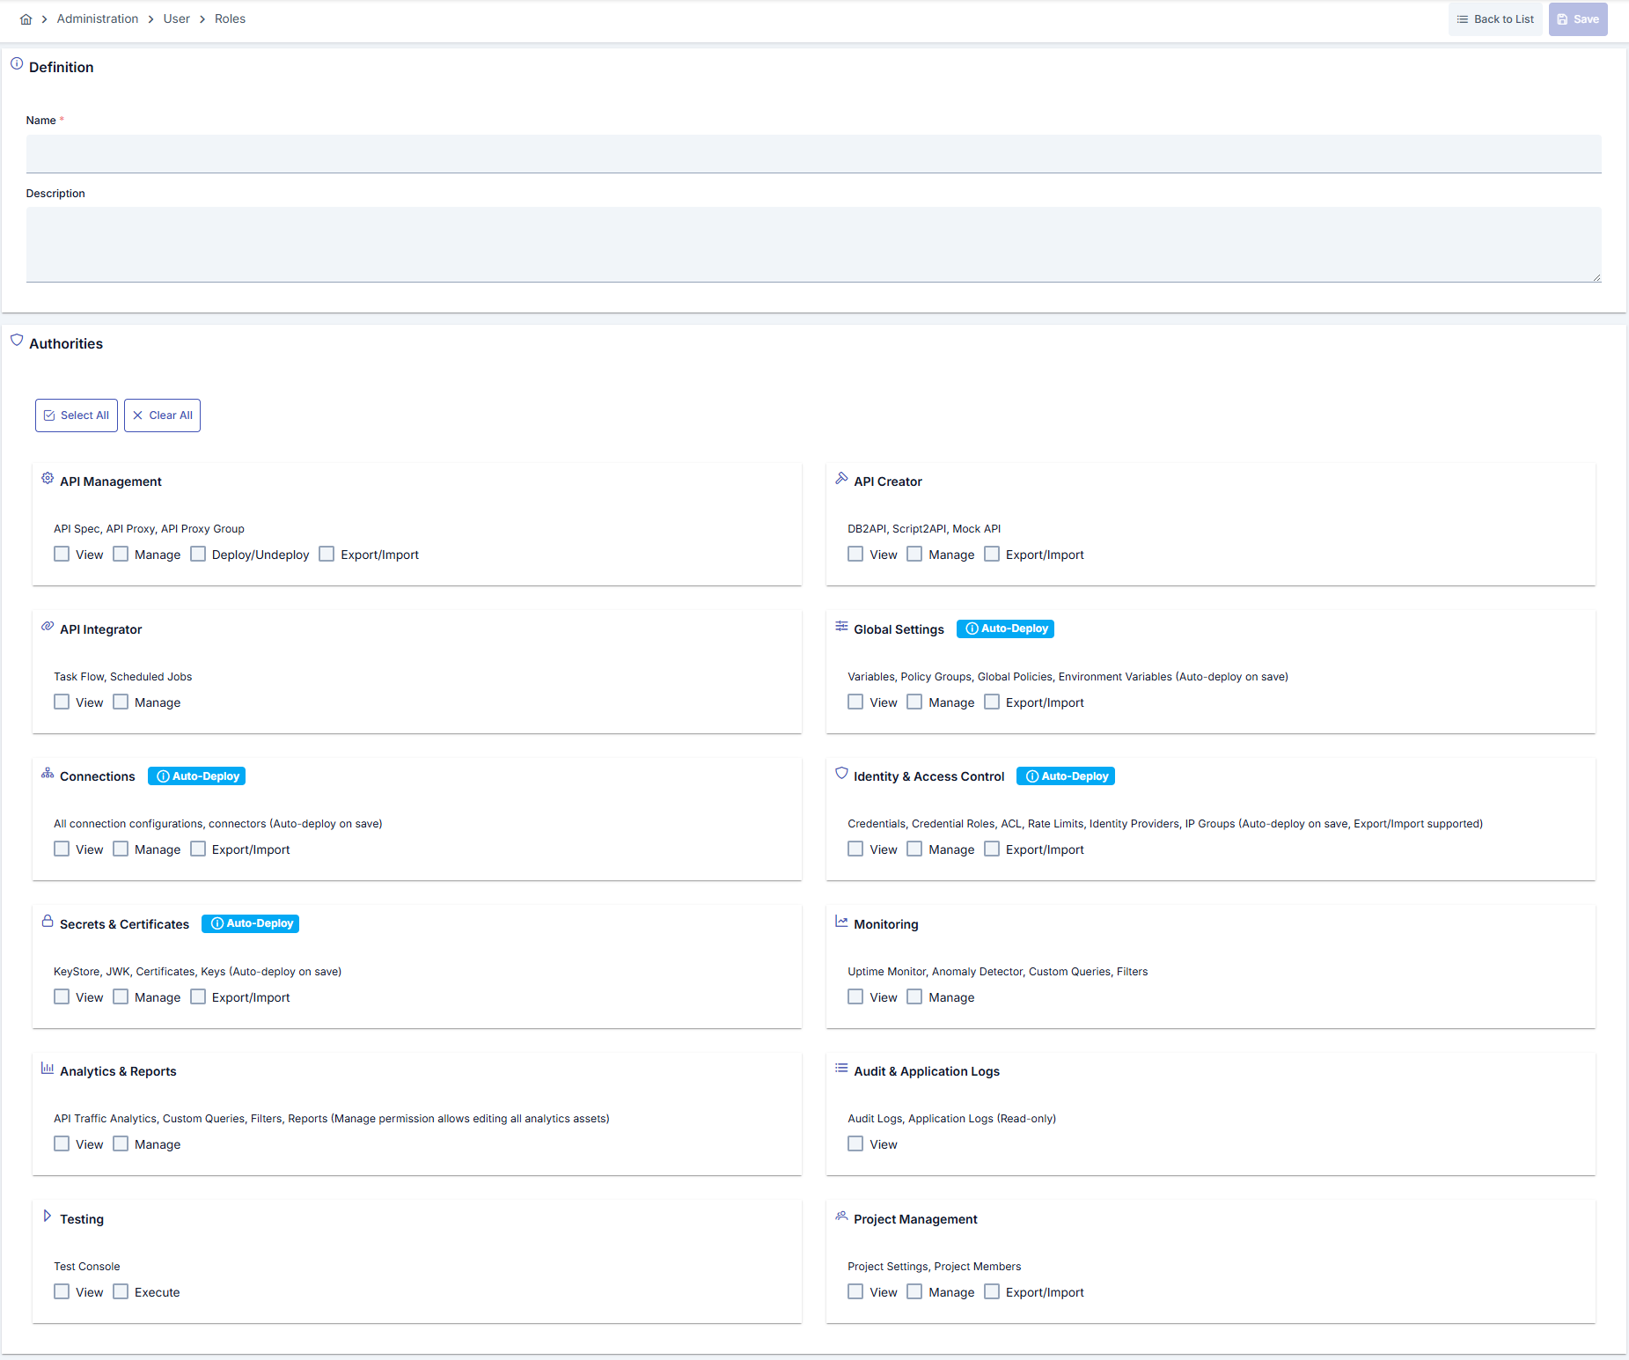Image resolution: width=1629 pixels, height=1360 pixels.
Task: Open Administration breadcrumb link
Action: (98, 19)
